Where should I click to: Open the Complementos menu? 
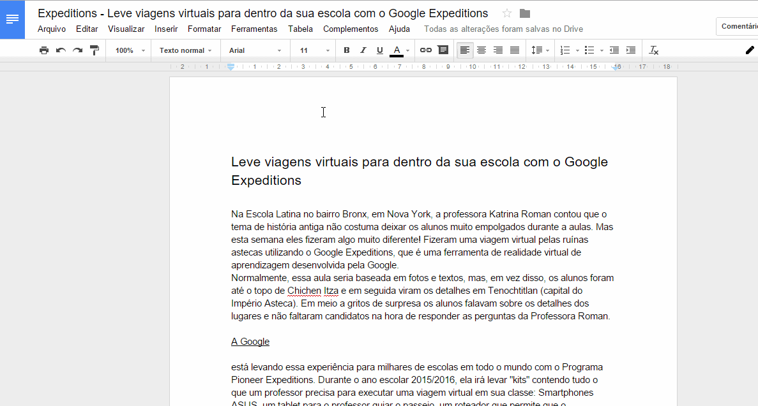click(351, 29)
